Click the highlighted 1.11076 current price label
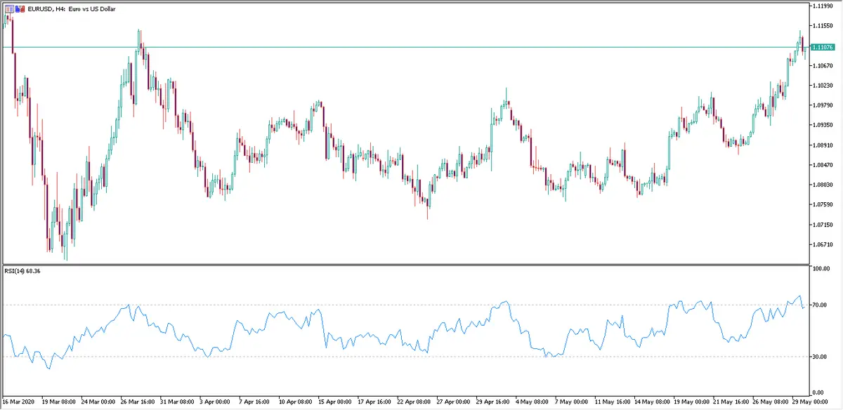Screen dimensions: 843x410 pyautogui.click(x=821, y=47)
